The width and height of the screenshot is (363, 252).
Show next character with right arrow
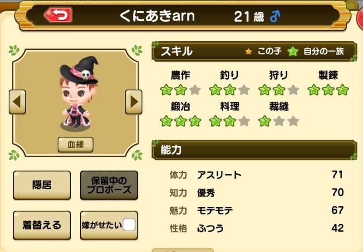[x=133, y=102]
